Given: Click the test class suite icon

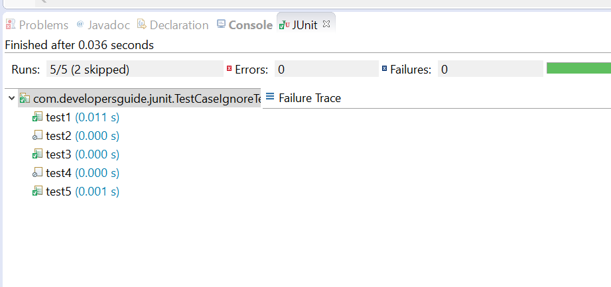Looking at the screenshot, I should tap(25, 98).
